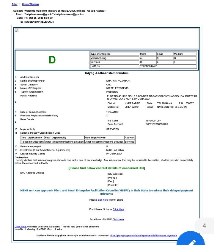Click the recipient address in To field

click(x=39, y=22)
